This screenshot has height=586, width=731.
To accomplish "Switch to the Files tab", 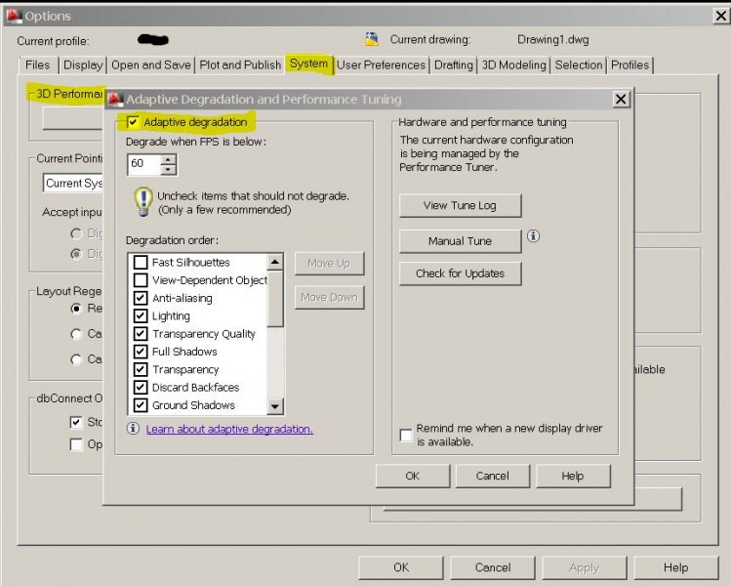I will coord(38,64).
